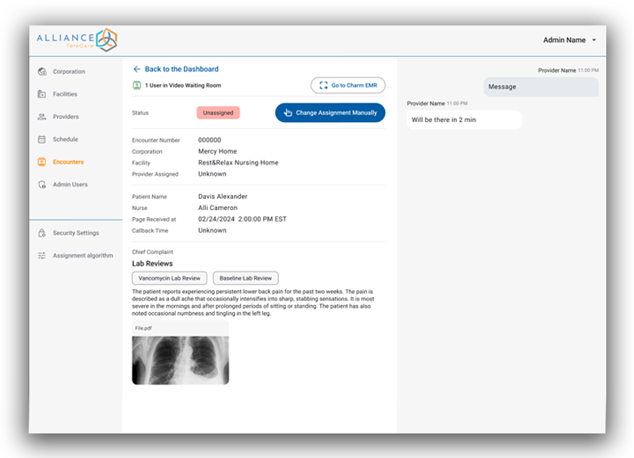Select Schedule in the sidebar menu
The image size is (634, 458).
(65, 139)
